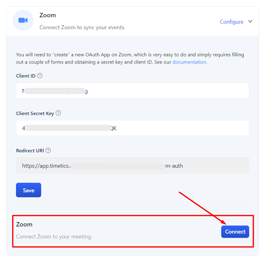This screenshot has width=267, height=260.
Task: Select the Redirect URI text field
Action: point(132,166)
